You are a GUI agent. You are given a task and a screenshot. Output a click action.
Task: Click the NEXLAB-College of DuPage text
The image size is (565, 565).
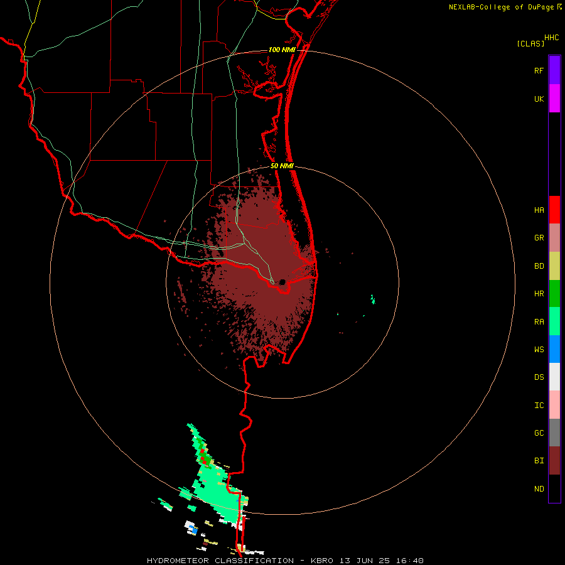pos(502,7)
